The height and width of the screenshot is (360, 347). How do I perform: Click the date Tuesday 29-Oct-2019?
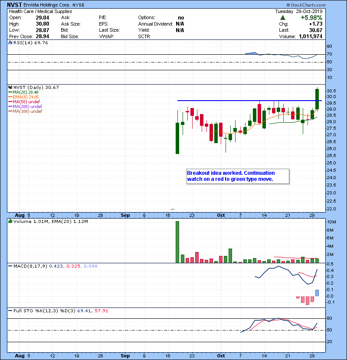point(299,11)
